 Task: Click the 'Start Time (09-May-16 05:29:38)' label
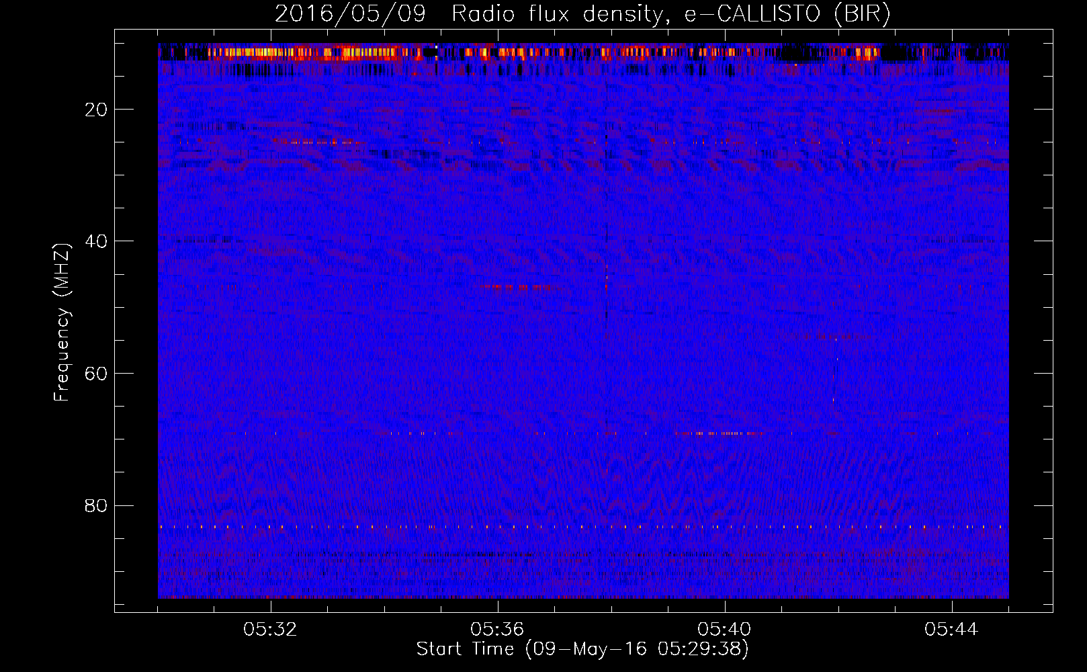coord(582,649)
